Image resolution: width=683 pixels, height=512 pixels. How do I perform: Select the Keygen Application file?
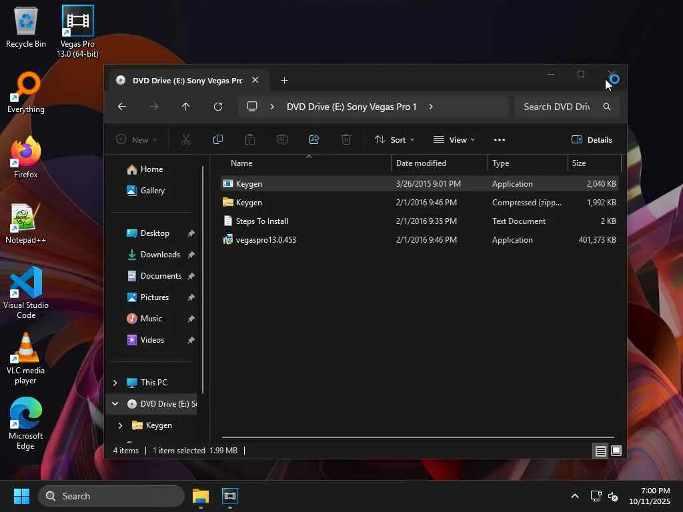tap(419, 184)
